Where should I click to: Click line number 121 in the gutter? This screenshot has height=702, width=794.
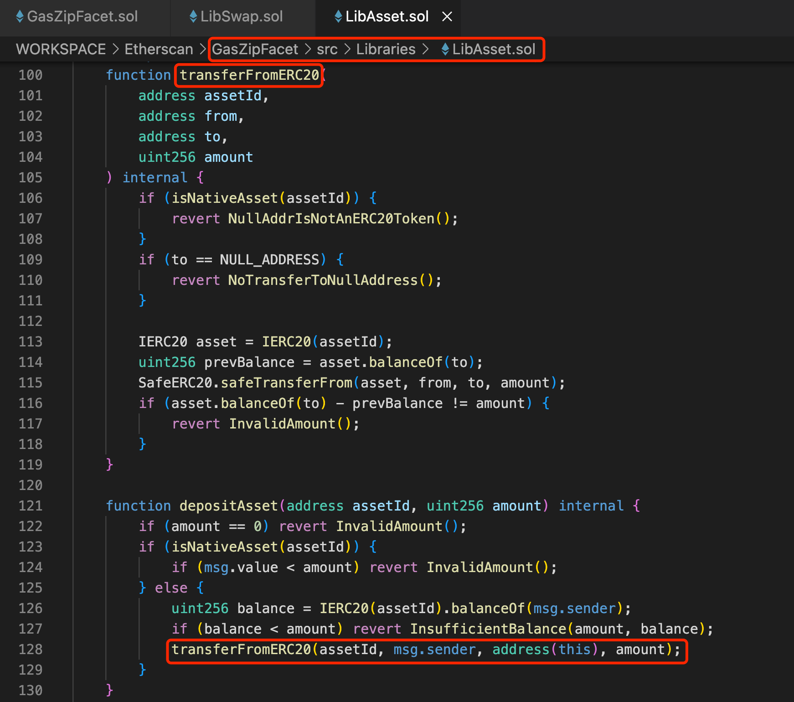pyautogui.click(x=31, y=506)
